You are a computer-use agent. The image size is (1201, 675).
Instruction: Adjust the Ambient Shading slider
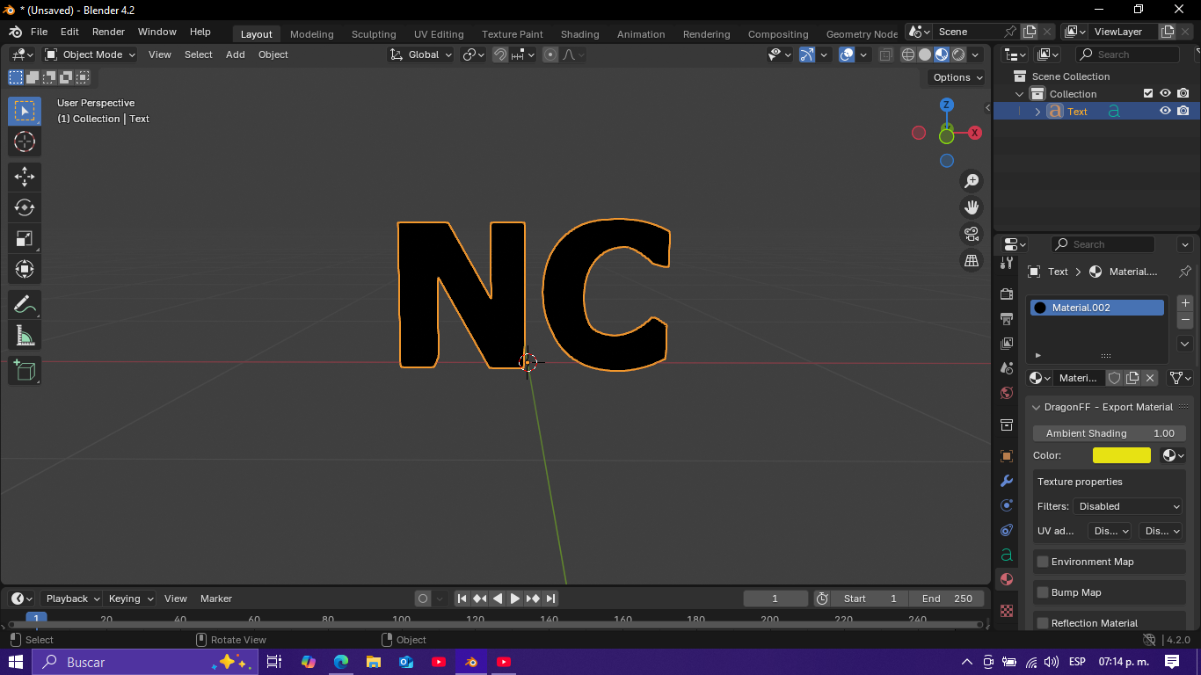pyautogui.click(x=1110, y=433)
